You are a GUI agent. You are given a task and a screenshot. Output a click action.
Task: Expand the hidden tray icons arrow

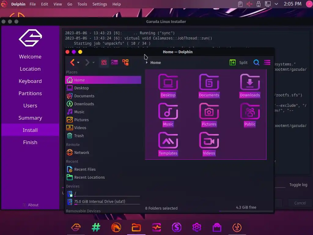point(276,4)
